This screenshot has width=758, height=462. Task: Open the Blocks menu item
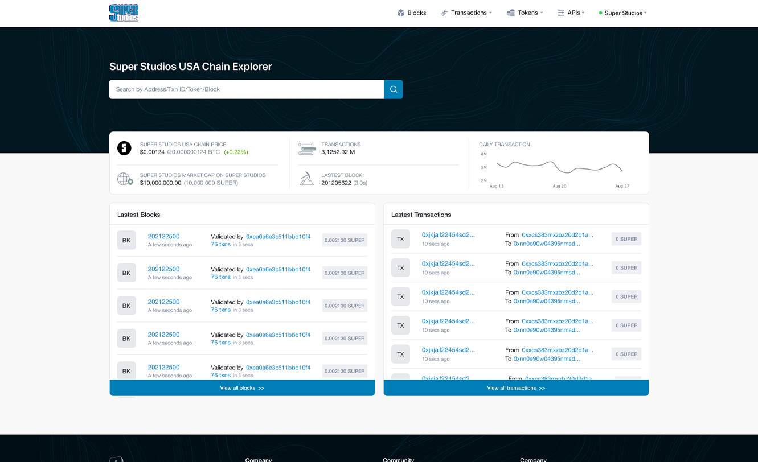(412, 13)
